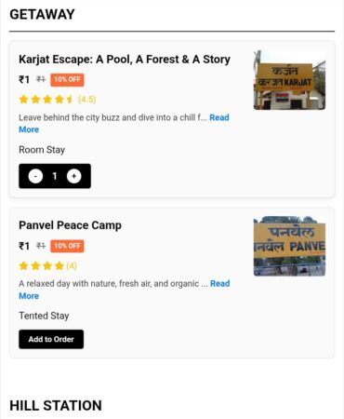Click the GETAWAY section heading
This screenshot has height=419, width=344.
pos(42,14)
